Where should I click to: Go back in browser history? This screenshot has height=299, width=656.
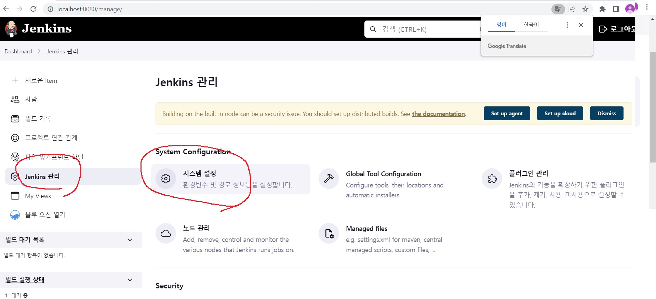[x=6, y=9]
